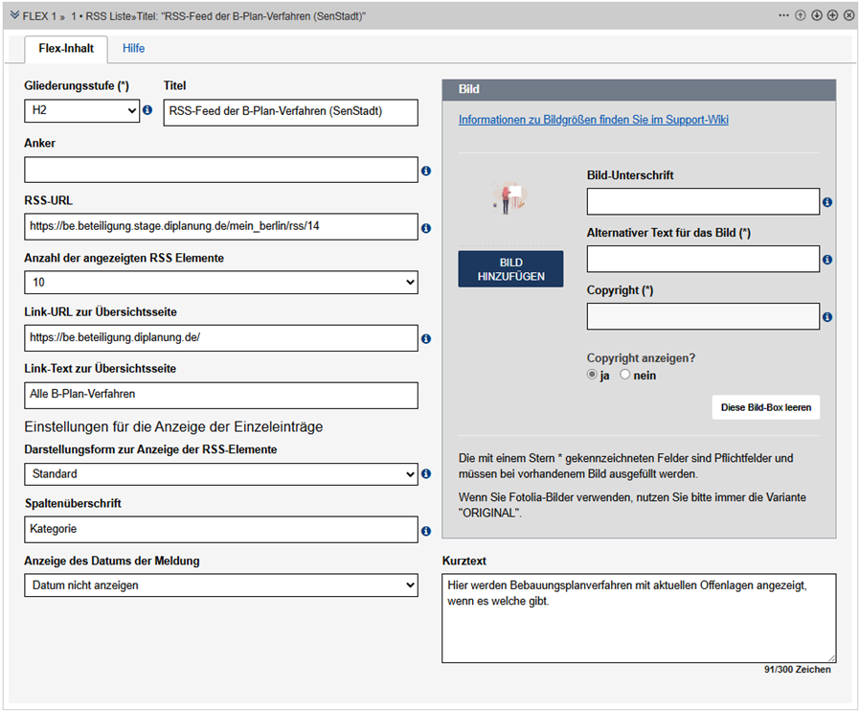Open the three-dots more options menu
Viewport: 860px width, 711px height.
[784, 16]
